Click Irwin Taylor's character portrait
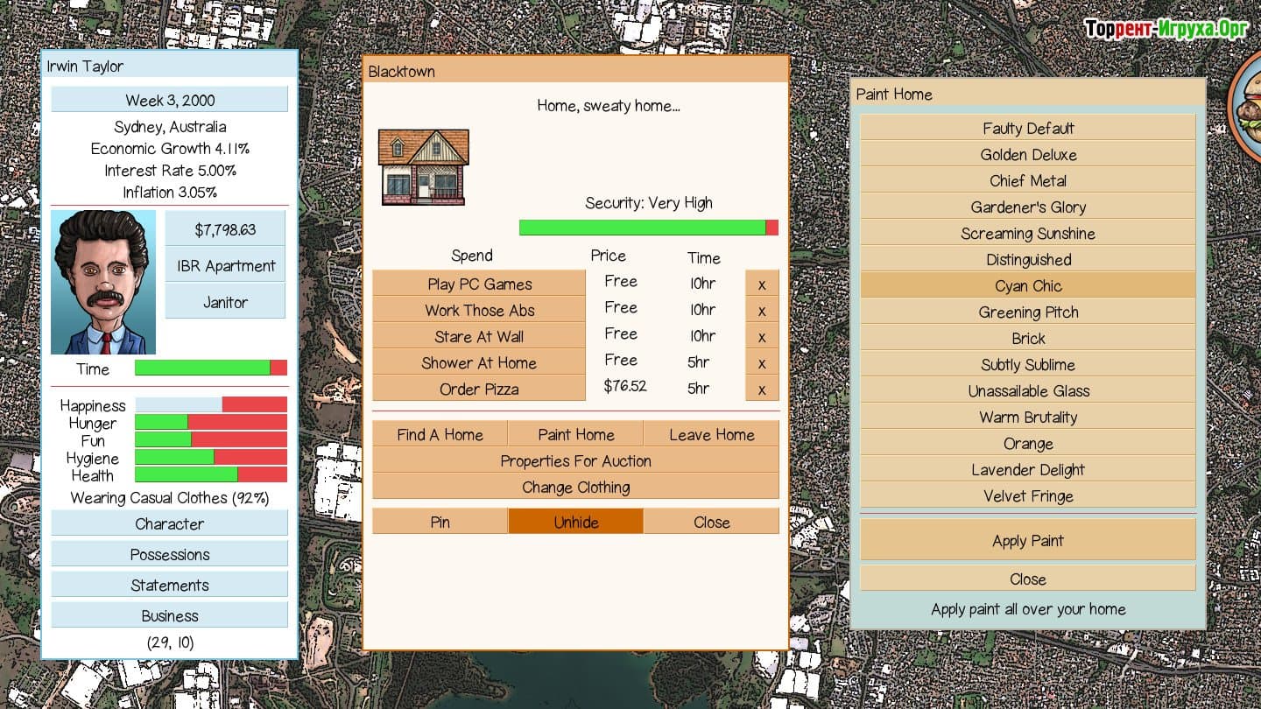This screenshot has width=1261, height=709. pos(103,282)
